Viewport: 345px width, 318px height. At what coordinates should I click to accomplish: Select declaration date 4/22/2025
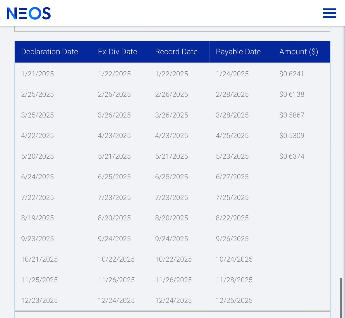(x=37, y=135)
